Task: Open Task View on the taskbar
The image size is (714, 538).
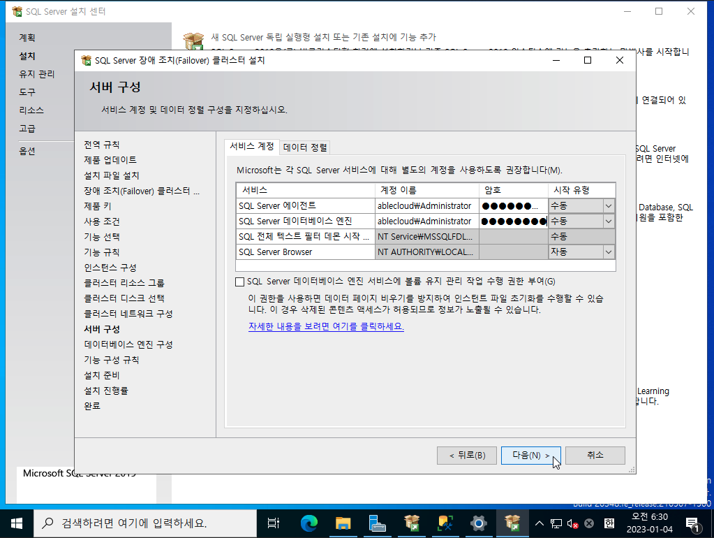Action: 273,523
